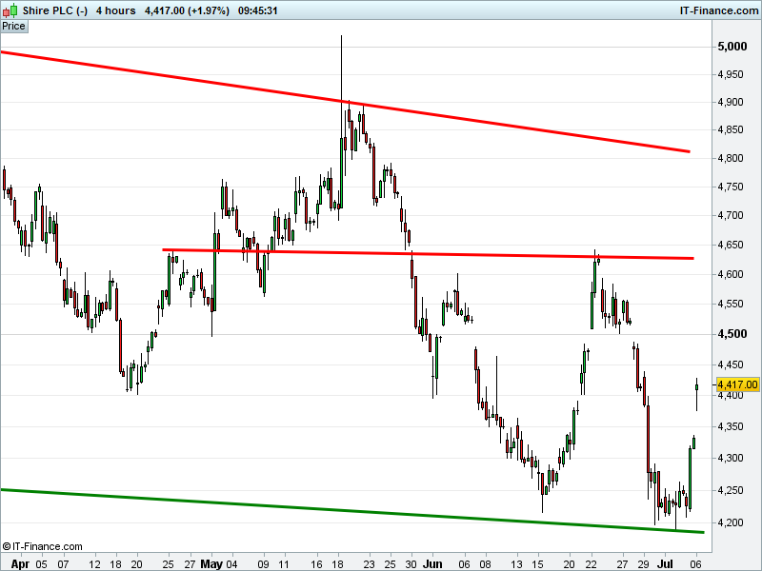762x571 pixels.
Task: Click the Shire PLC (-) instrument title
Action: coord(55,10)
